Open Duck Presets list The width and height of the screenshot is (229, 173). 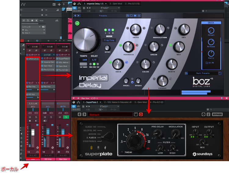[203, 73]
